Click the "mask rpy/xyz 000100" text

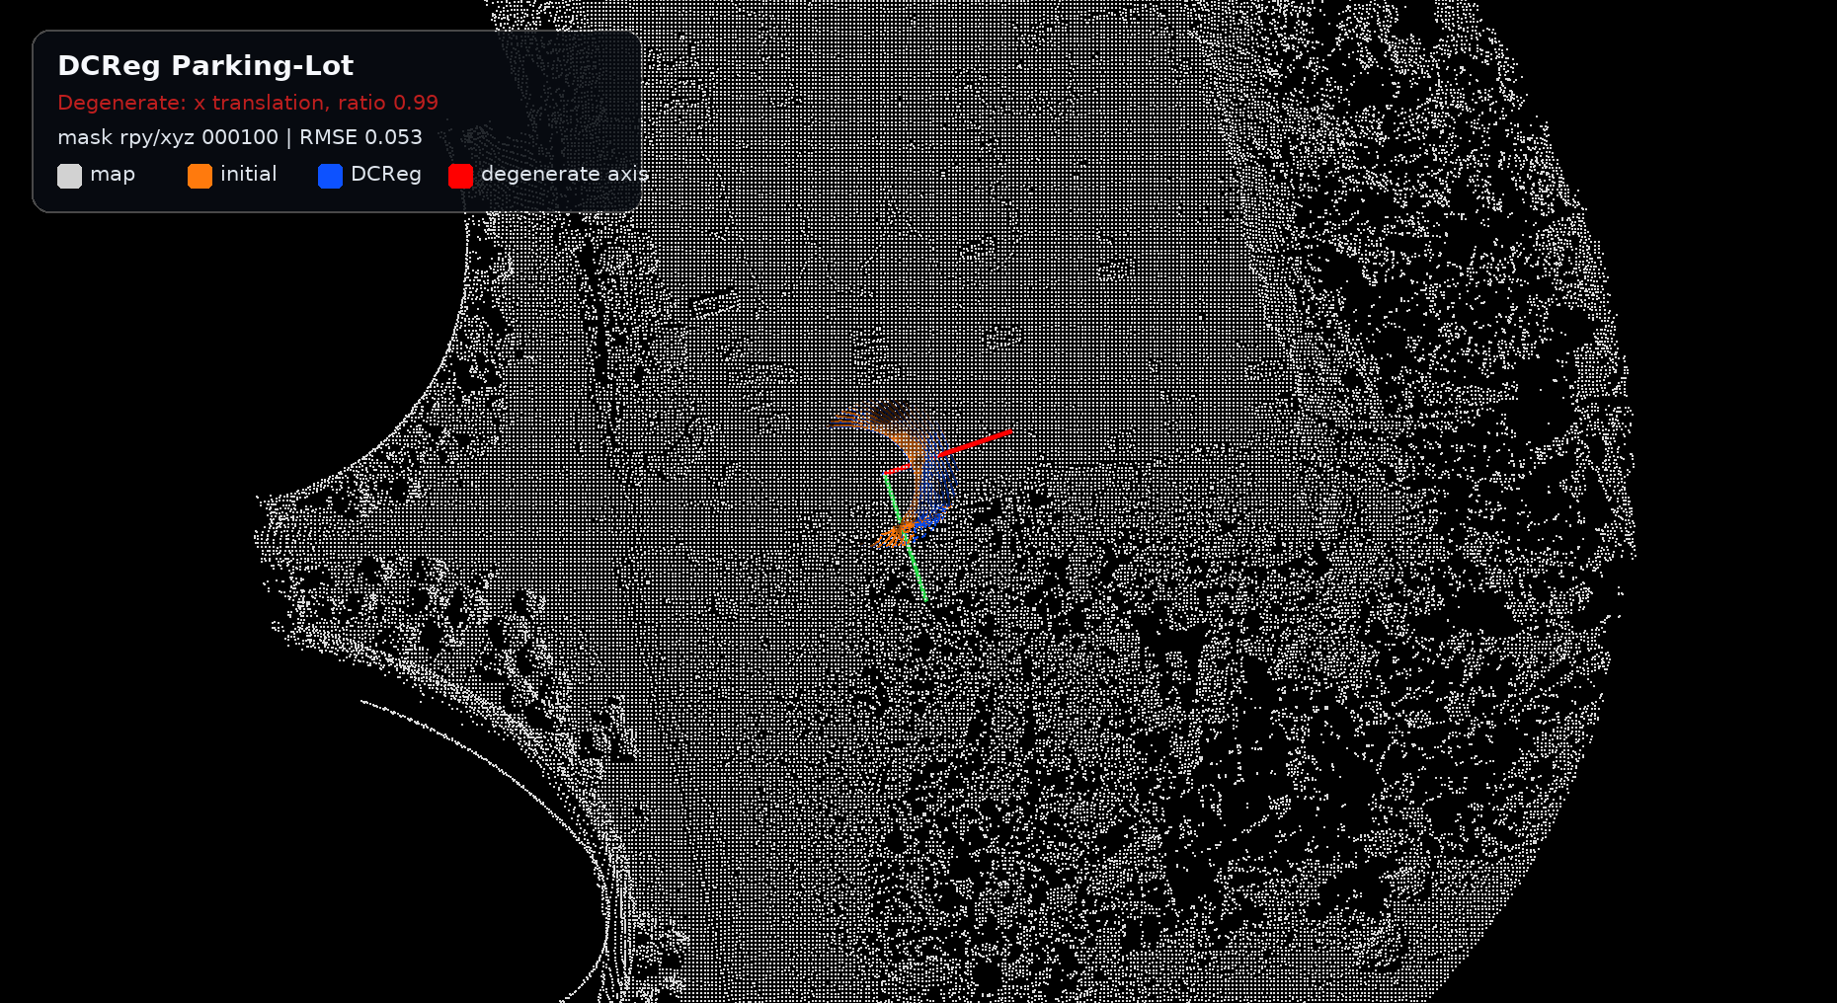coord(168,137)
